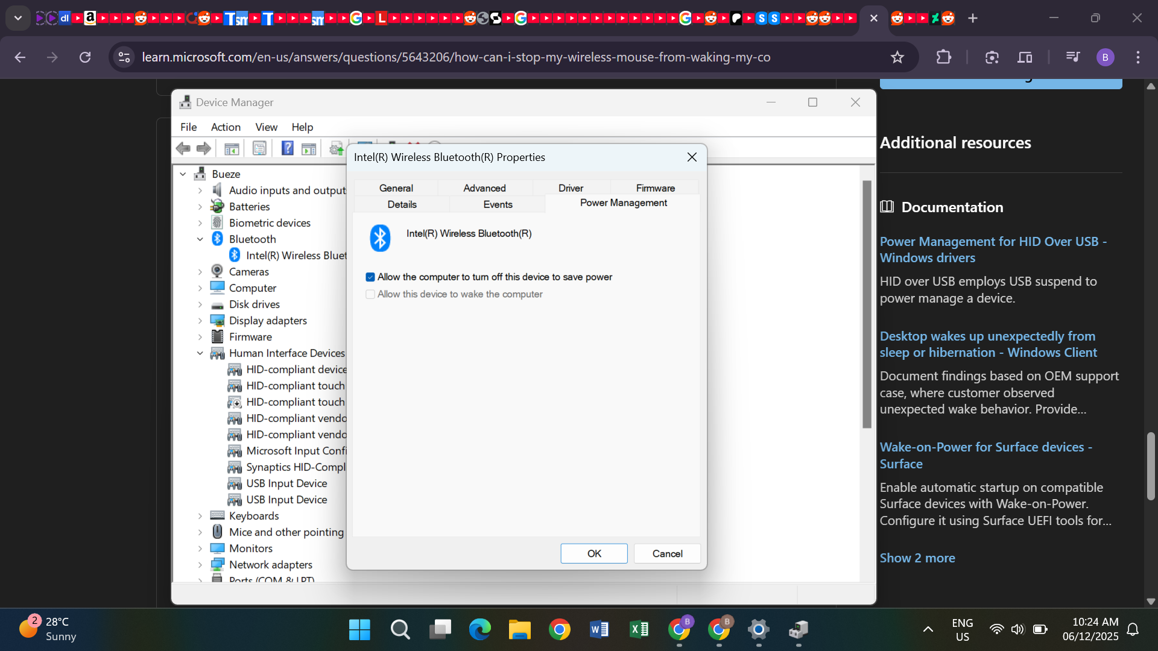The image size is (1158, 651).
Task: Enable Allow this device to wake the computer
Action: [370, 294]
